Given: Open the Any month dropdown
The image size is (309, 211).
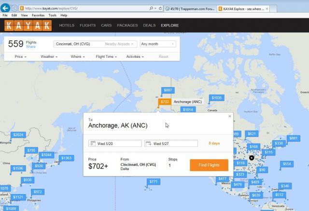Looking at the screenshot, I should (x=158, y=44).
